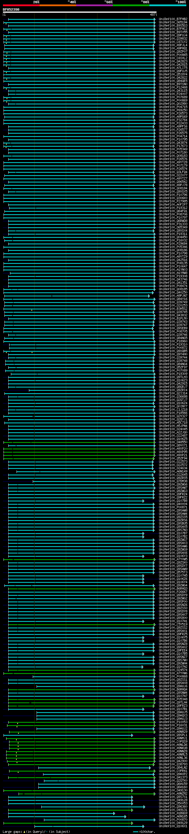189x834 pixels.
Task: Select label UniRef100_C6T1Y2
Action: (173, 42)
